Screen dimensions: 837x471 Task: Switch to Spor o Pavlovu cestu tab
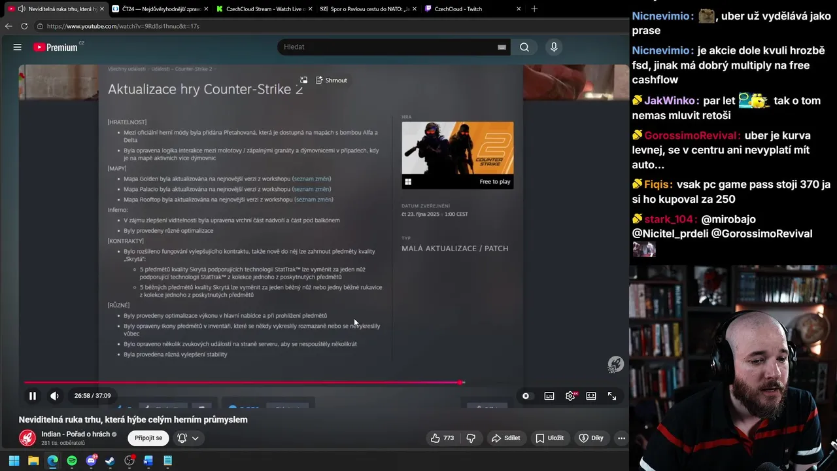coord(368,9)
